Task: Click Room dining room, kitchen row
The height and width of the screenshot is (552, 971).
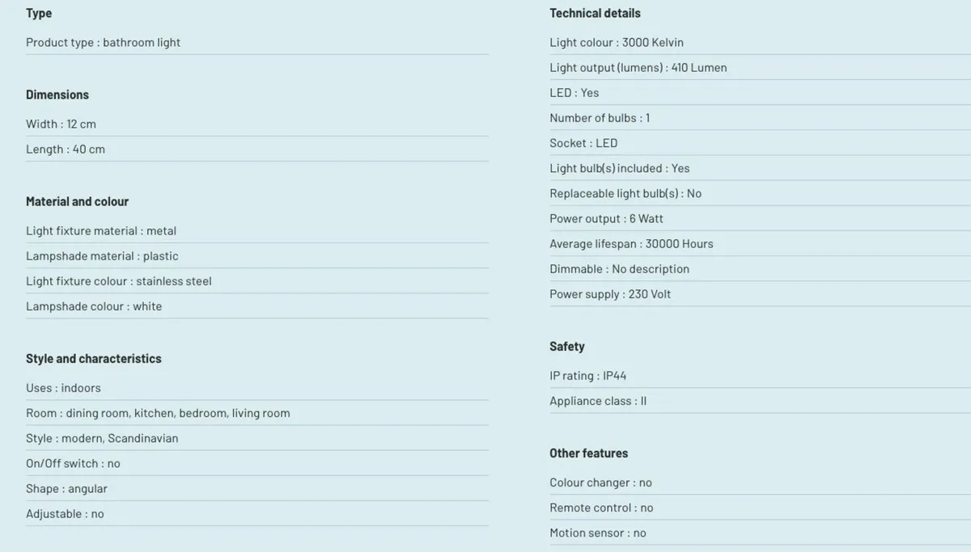Action: click(x=257, y=413)
